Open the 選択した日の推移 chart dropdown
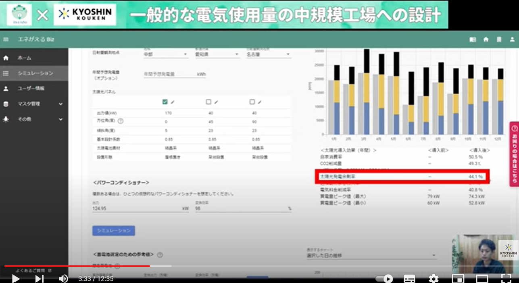The height and width of the screenshot is (283, 519). [371, 255]
